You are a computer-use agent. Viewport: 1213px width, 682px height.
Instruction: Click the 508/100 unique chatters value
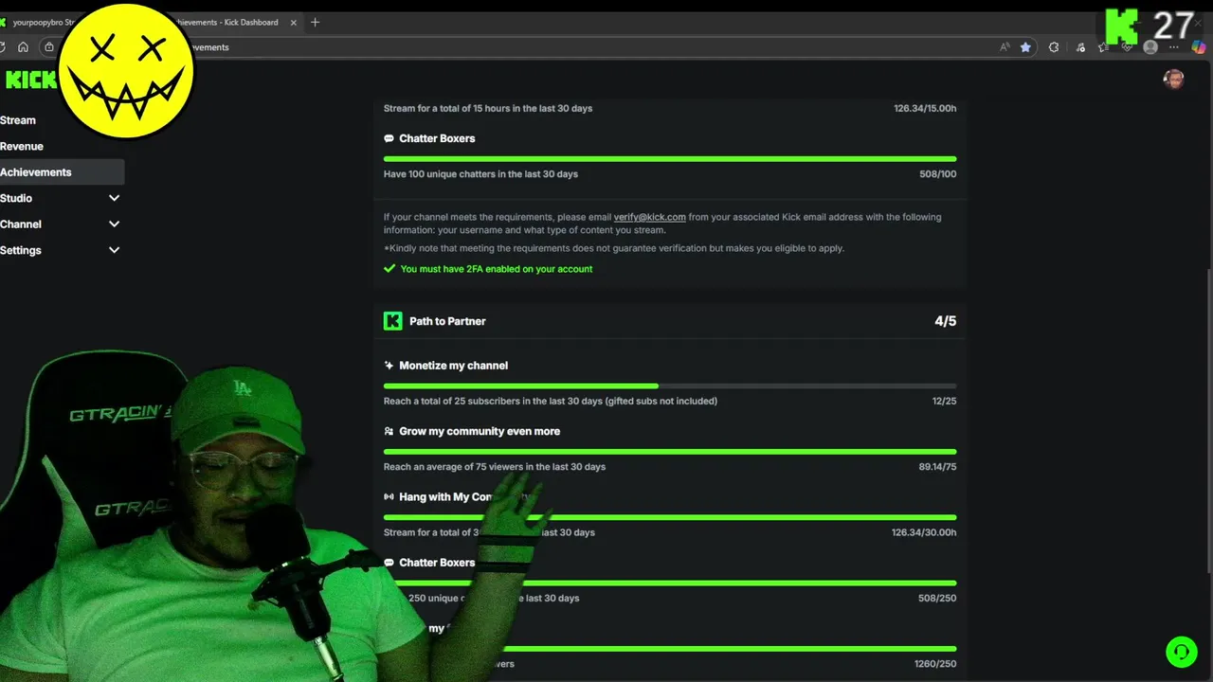tap(937, 174)
